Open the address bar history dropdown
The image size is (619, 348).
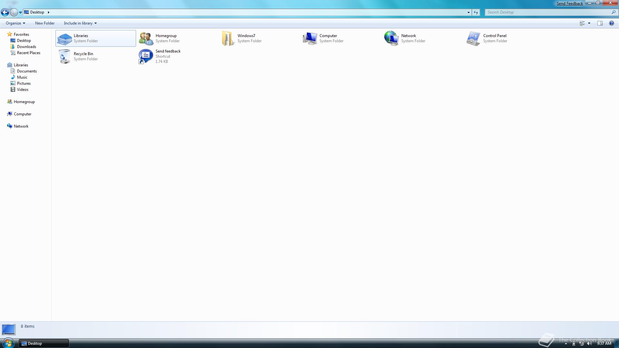point(468,13)
